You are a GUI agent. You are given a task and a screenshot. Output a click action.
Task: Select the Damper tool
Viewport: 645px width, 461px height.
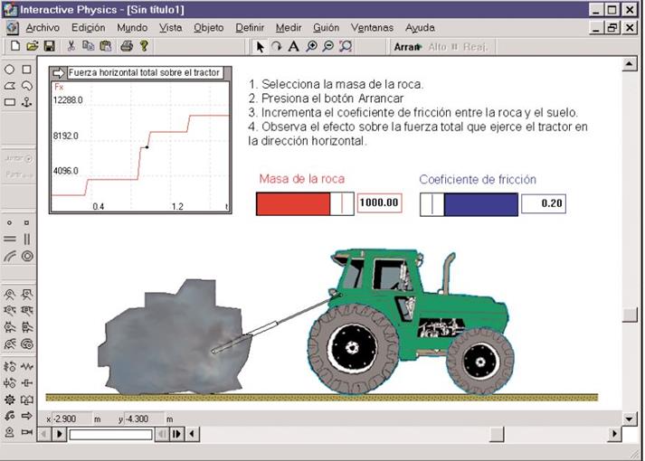point(27,383)
